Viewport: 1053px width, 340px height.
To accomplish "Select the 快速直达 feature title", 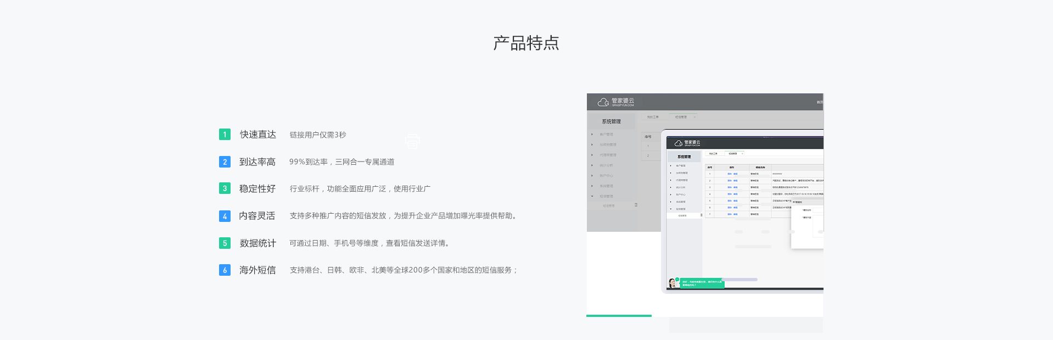I will (257, 135).
